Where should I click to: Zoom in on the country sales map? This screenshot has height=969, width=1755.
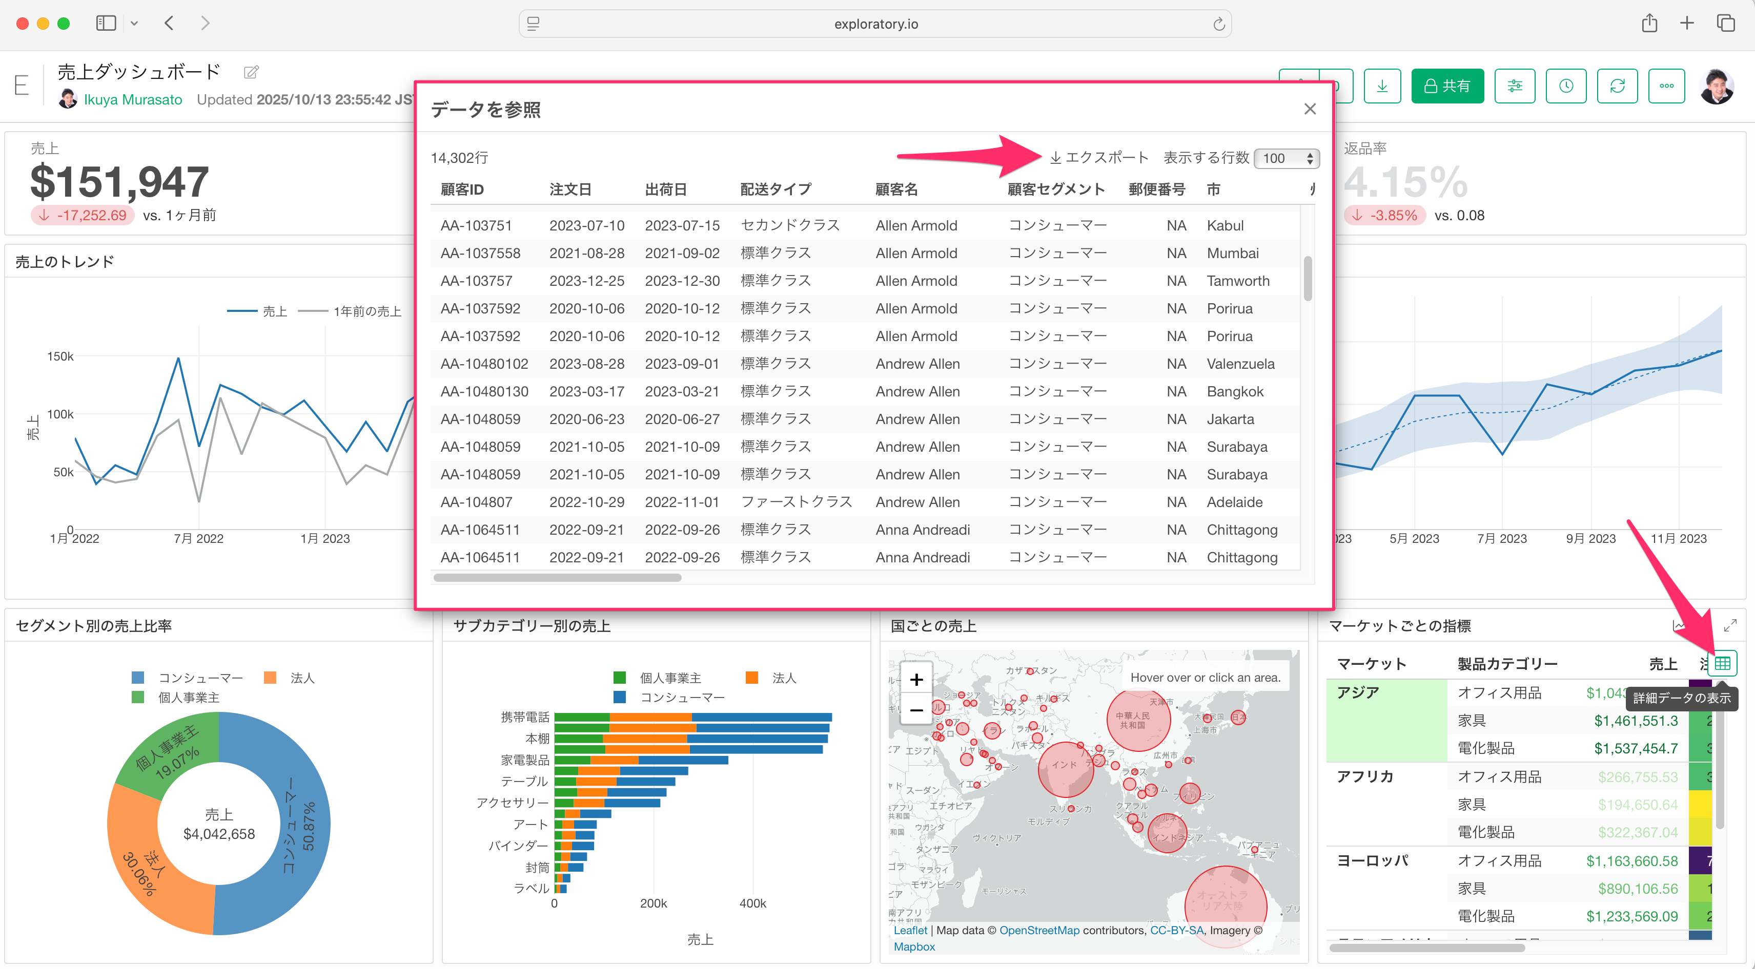(916, 680)
